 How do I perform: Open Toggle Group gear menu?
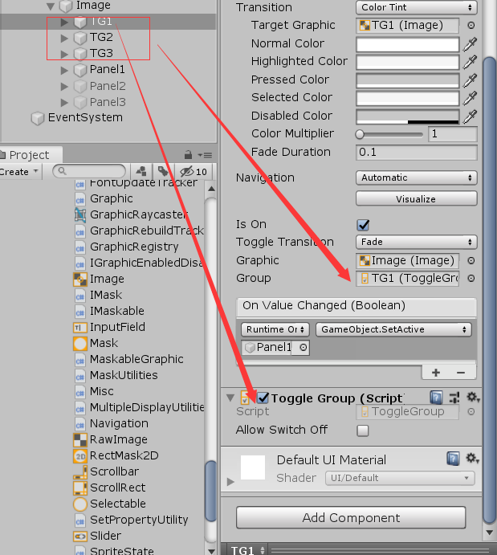coord(473,397)
